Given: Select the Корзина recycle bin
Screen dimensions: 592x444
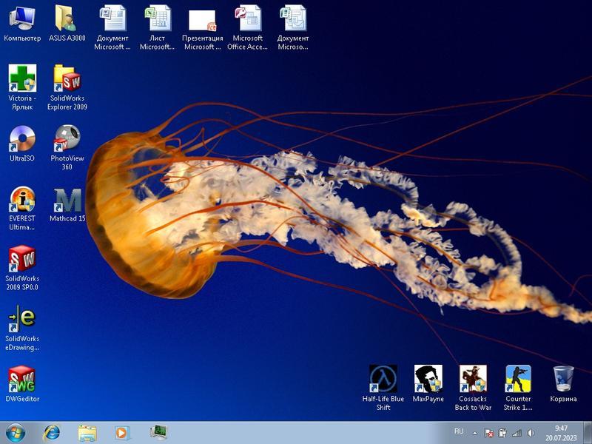Looking at the screenshot, I should (563, 380).
